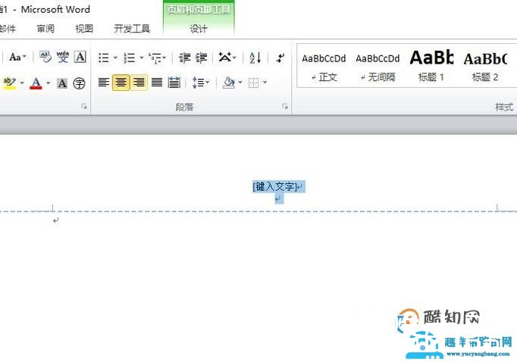This screenshot has height=362, width=517.
Task: Apply red font color button
Action: [x=36, y=83]
